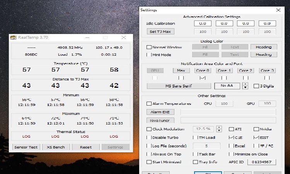
Task: Click the 12:12:01 maximum timestamp
Action: (x=56, y=123)
